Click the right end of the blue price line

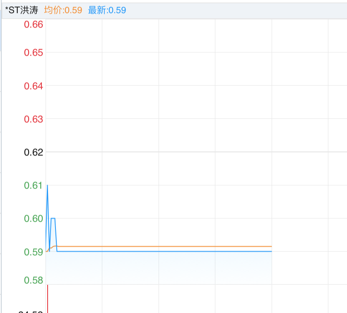click(x=271, y=251)
